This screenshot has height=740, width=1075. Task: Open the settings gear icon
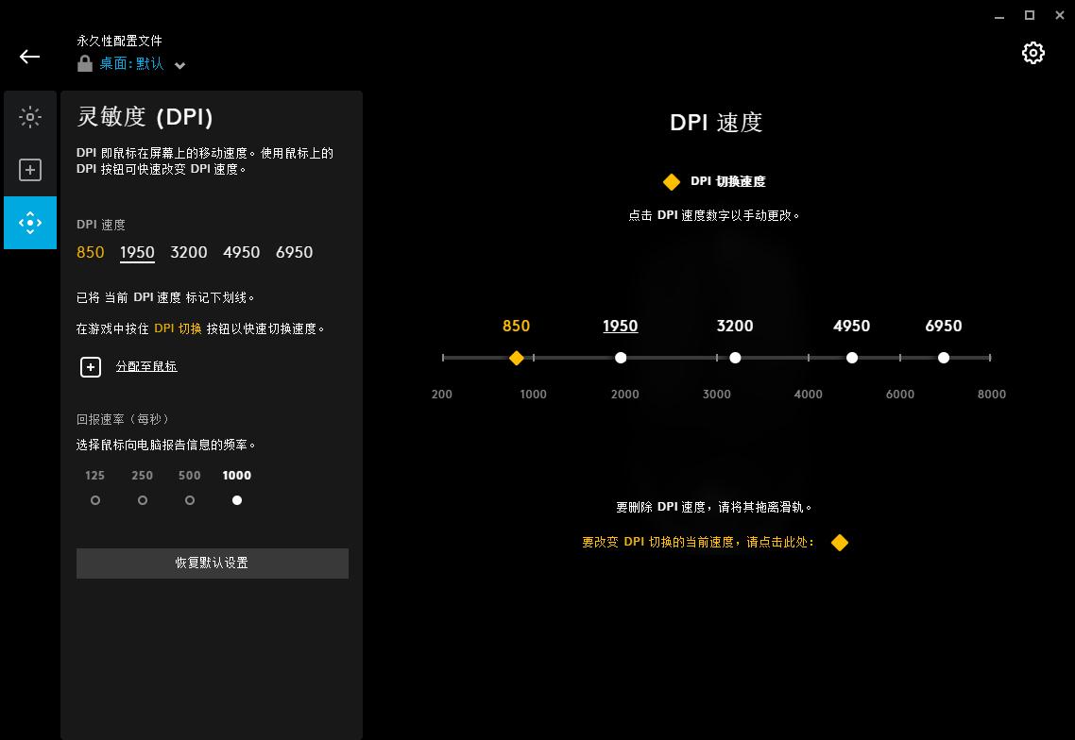pyautogui.click(x=1032, y=53)
